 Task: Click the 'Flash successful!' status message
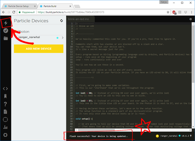[99, 136]
